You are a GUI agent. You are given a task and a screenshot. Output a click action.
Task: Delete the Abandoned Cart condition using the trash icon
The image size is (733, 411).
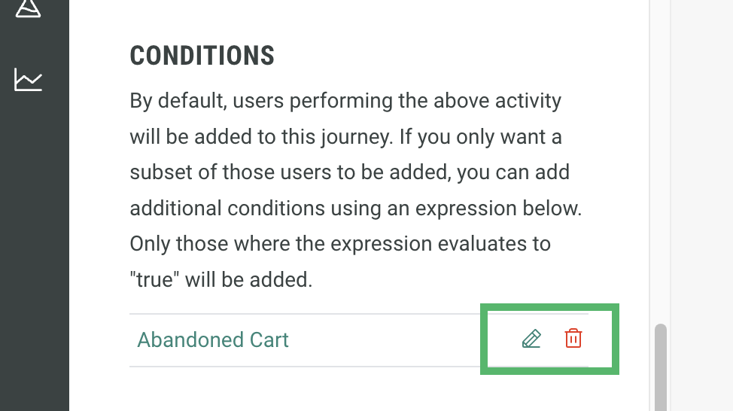click(x=573, y=339)
